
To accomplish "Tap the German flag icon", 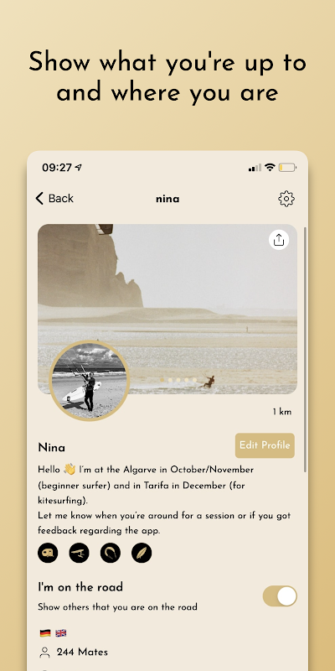I will coord(45,633).
